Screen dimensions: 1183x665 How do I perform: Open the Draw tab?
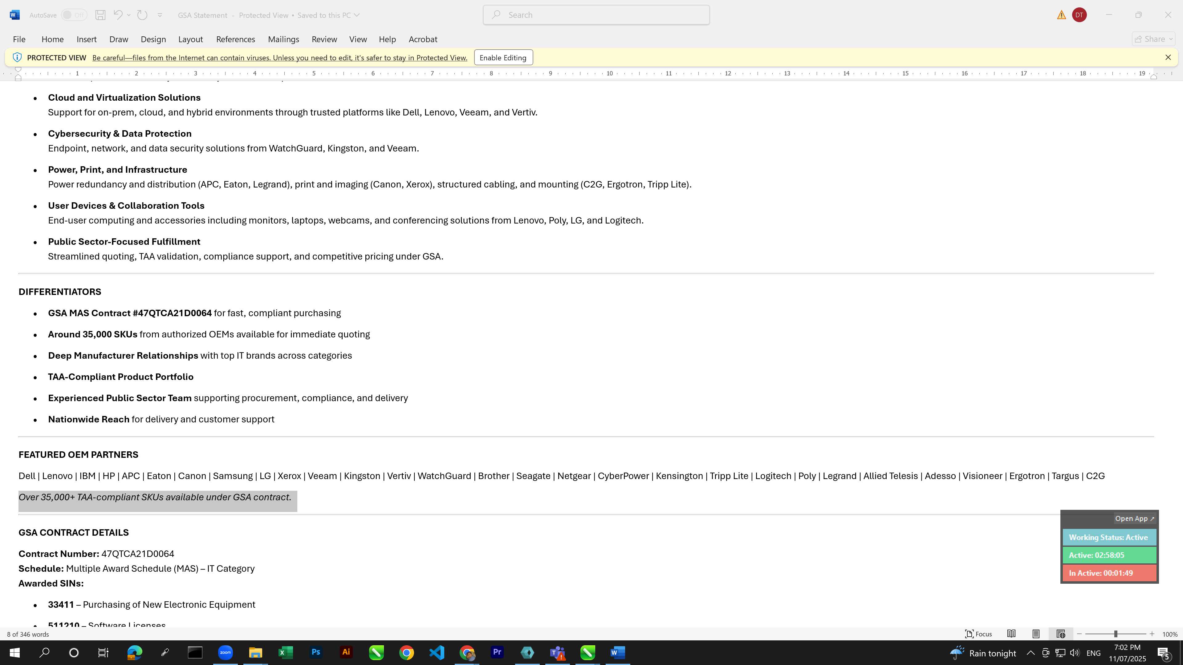[119, 39]
